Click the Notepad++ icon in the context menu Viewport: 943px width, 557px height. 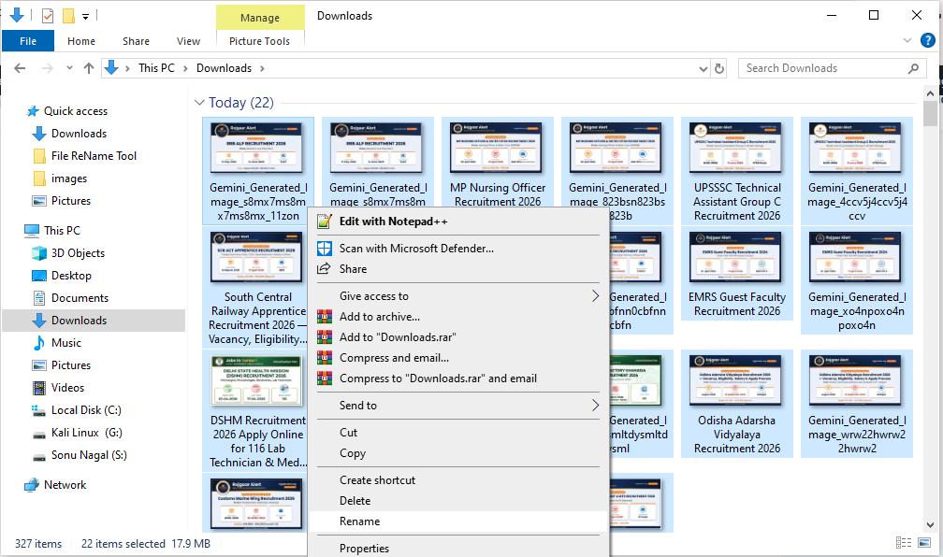point(324,221)
